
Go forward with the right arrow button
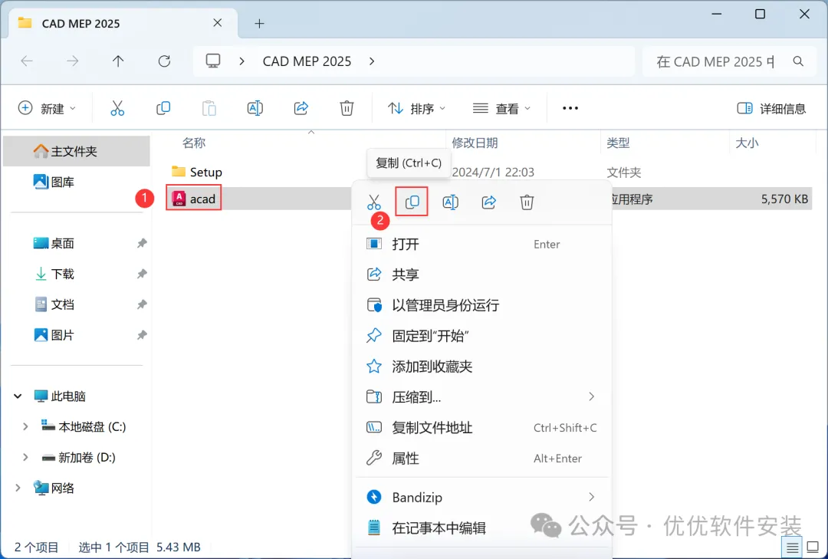(72, 61)
